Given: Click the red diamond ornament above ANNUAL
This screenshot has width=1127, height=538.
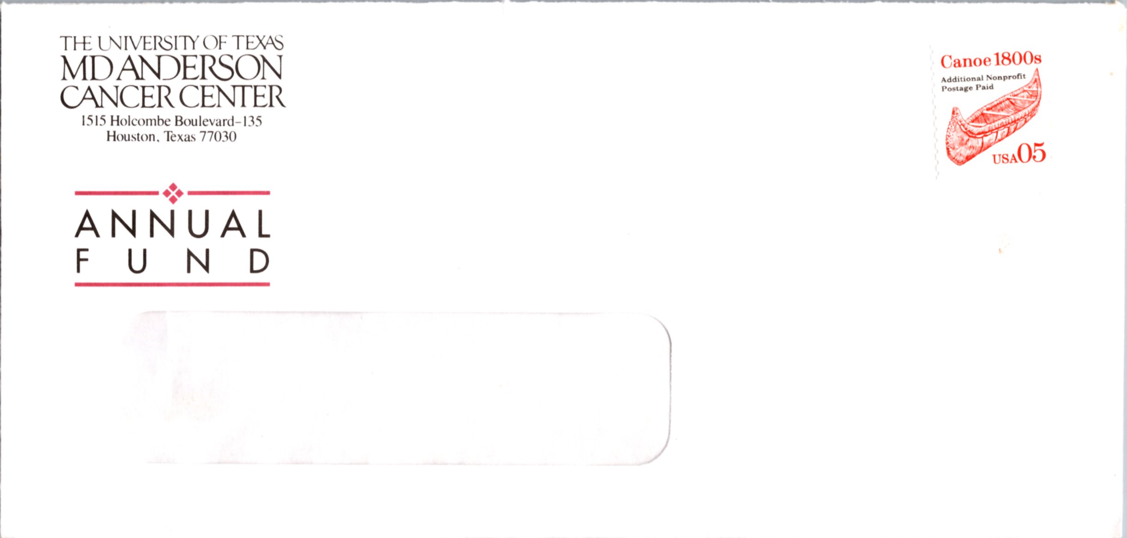Looking at the screenshot, I should point(173,193).
